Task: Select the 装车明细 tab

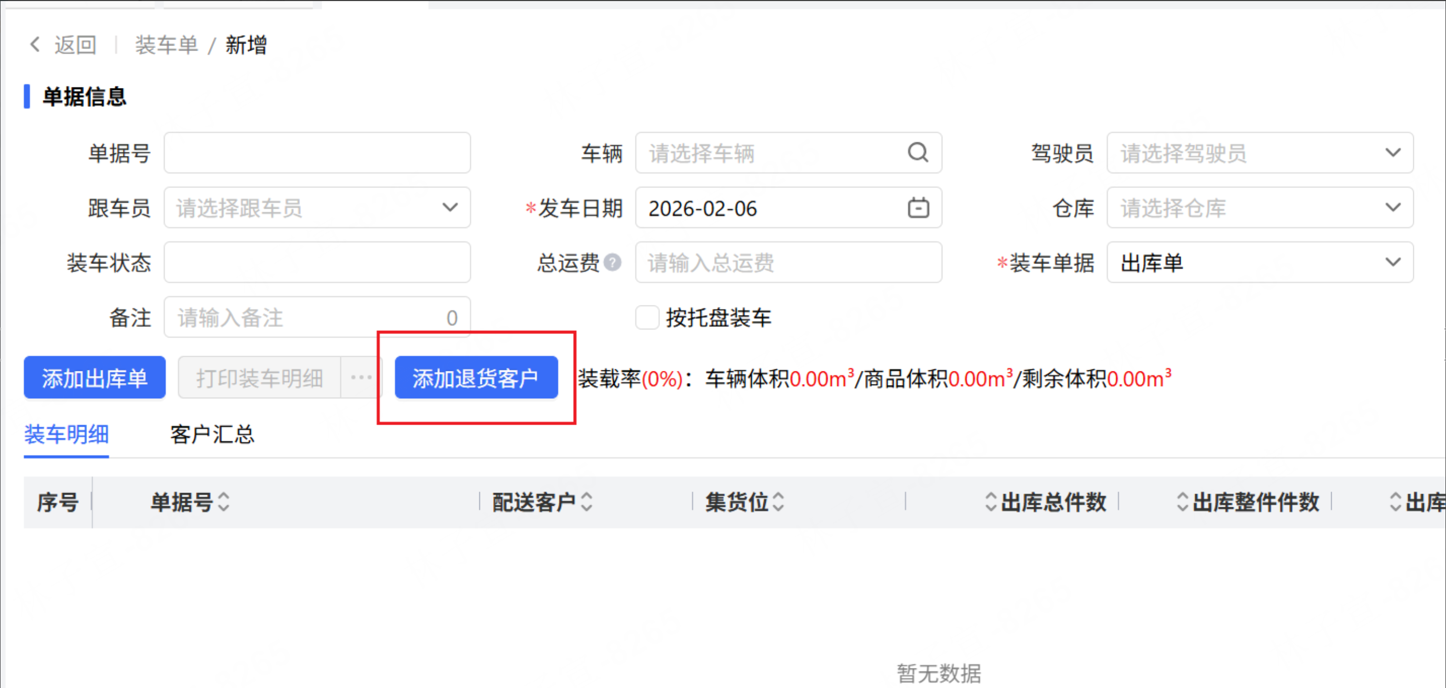Action: (x=66, y=435)
